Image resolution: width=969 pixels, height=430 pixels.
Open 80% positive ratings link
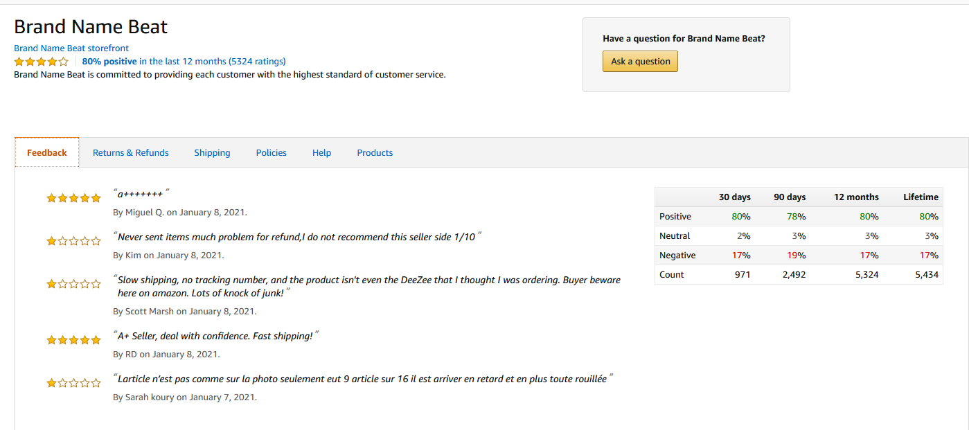(184, 62)
